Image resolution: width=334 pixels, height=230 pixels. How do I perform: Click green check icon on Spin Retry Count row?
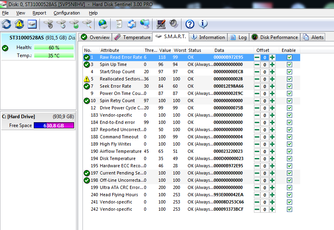tap(87, 101)
